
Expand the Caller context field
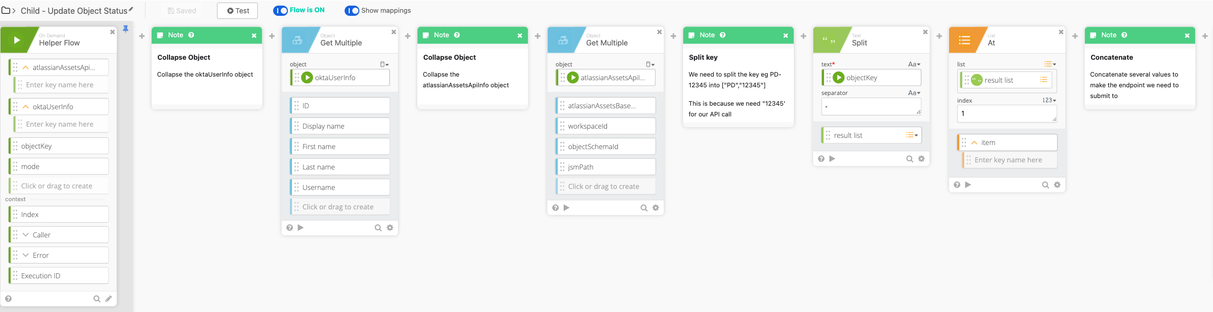pos(26,235)
